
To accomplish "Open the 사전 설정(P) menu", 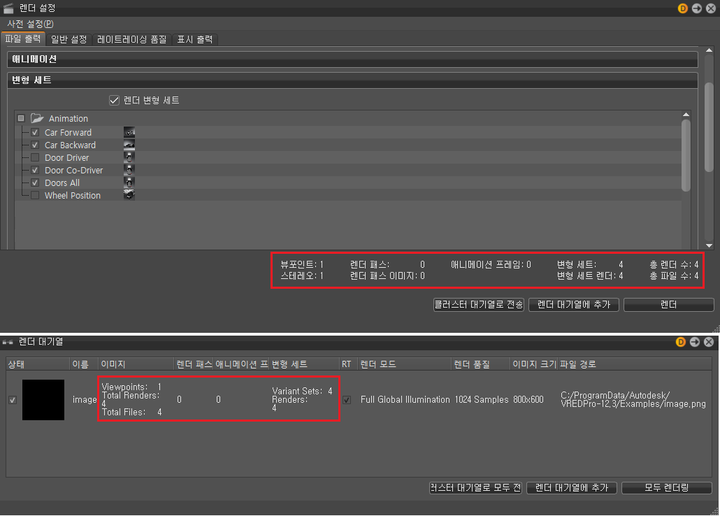I will pos(30,24).
